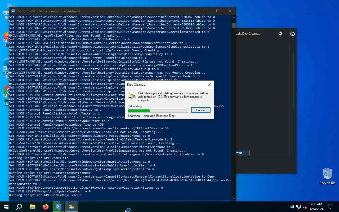Click the 'PublishUserActivities to 0' console line

[82, 165]
